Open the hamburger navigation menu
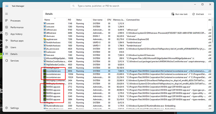 pos(6,14)
